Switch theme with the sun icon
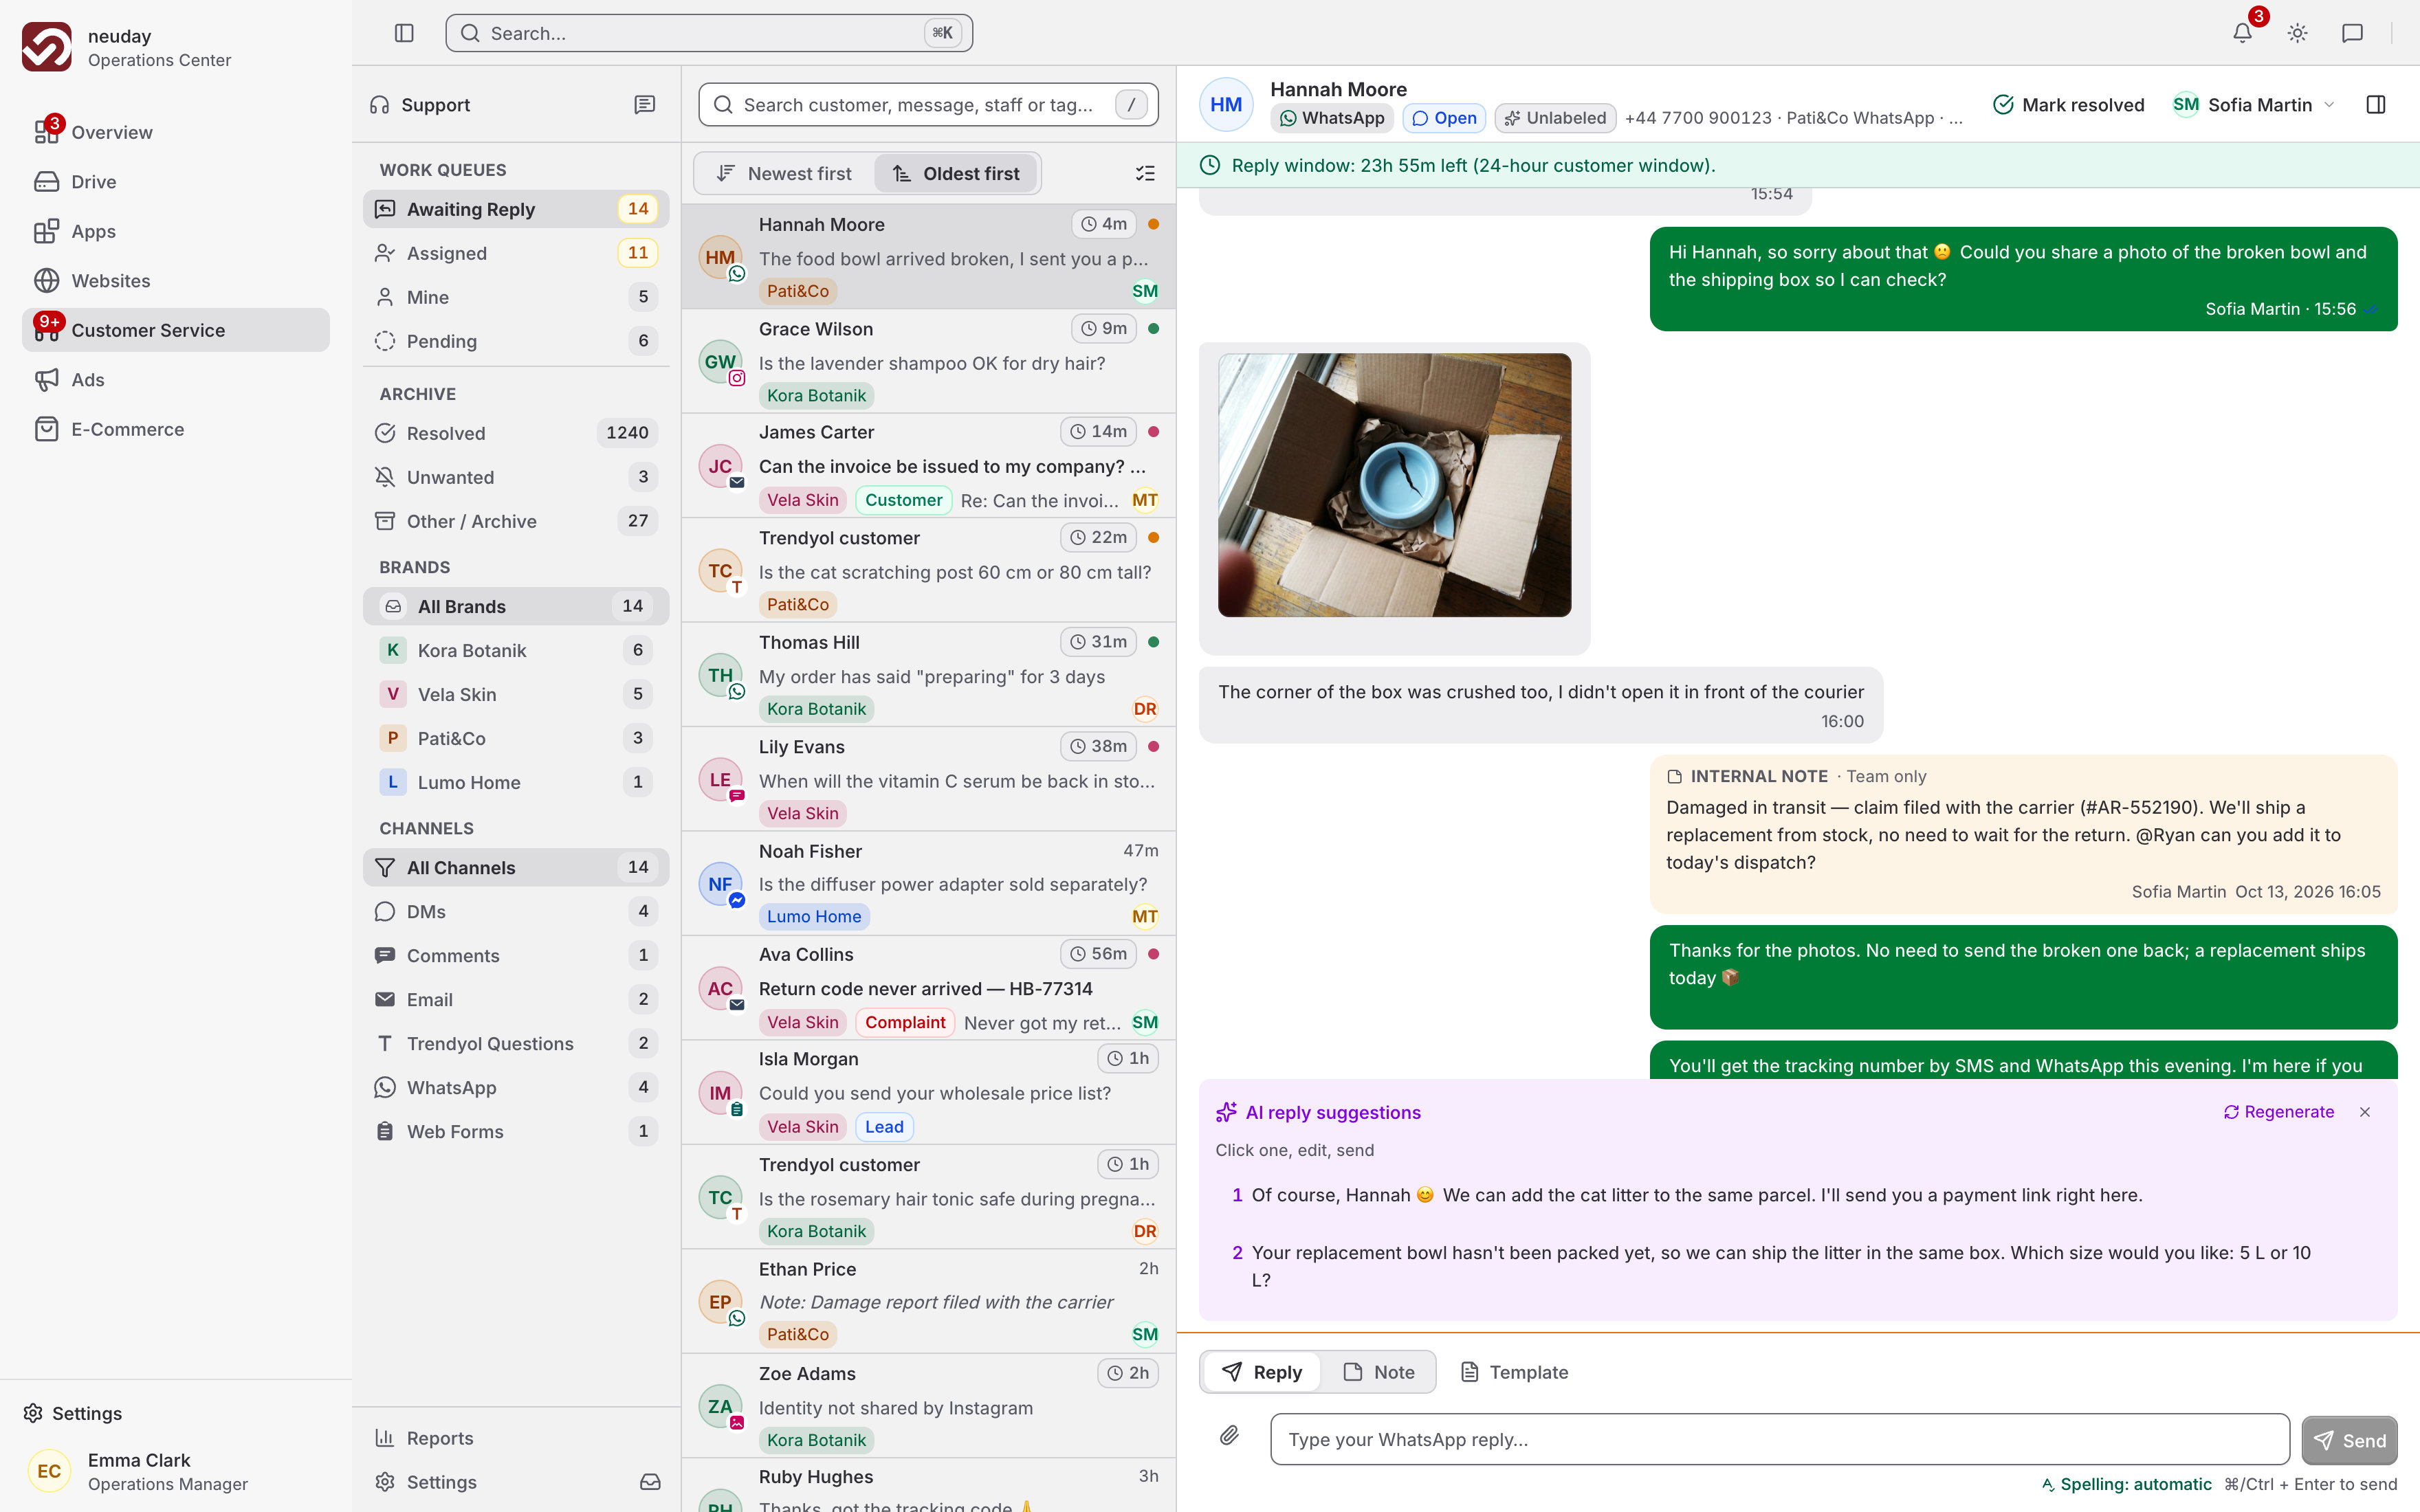 pos(2297,33)
